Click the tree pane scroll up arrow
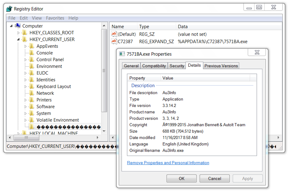288x191 pixels. point(104,26)
